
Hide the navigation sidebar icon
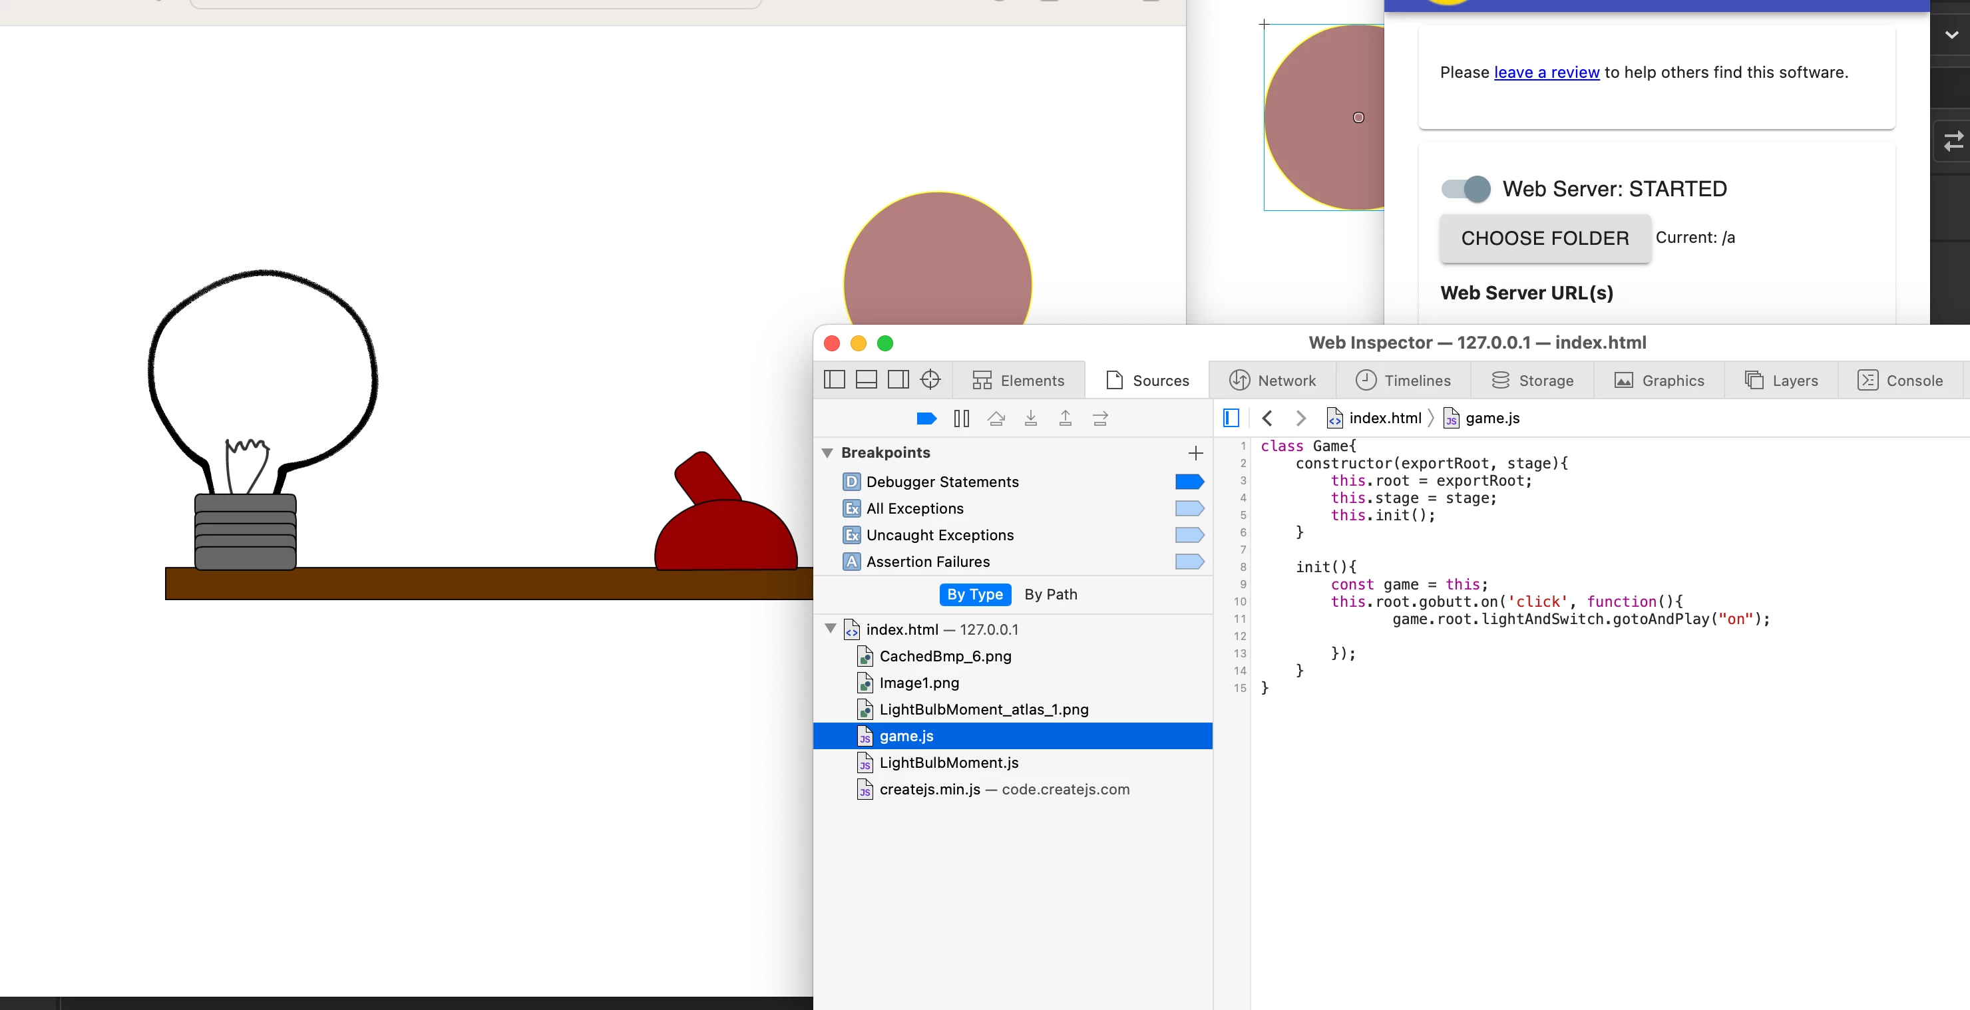pyautogui.click(x=1231, y=419)
